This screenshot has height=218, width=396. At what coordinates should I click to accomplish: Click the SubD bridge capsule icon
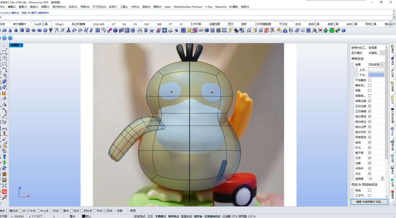tap(91, 30)
